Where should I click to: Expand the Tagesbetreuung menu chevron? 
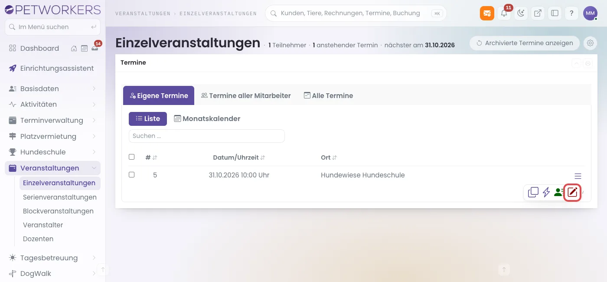[x=94, y=258]
